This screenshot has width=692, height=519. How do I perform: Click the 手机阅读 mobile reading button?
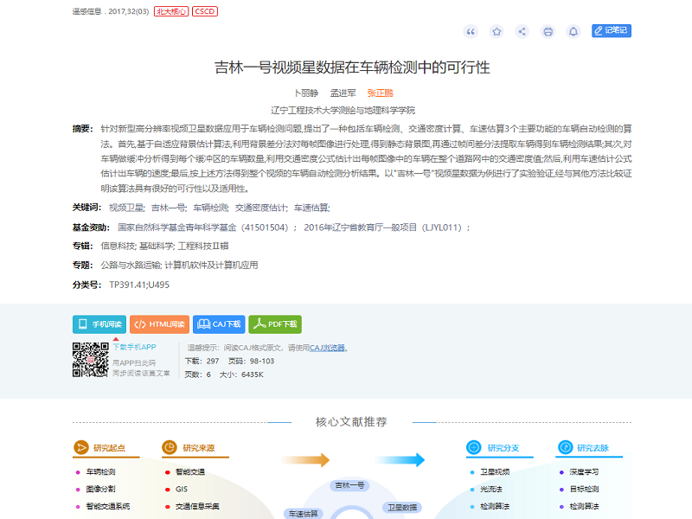pos(99,324)
